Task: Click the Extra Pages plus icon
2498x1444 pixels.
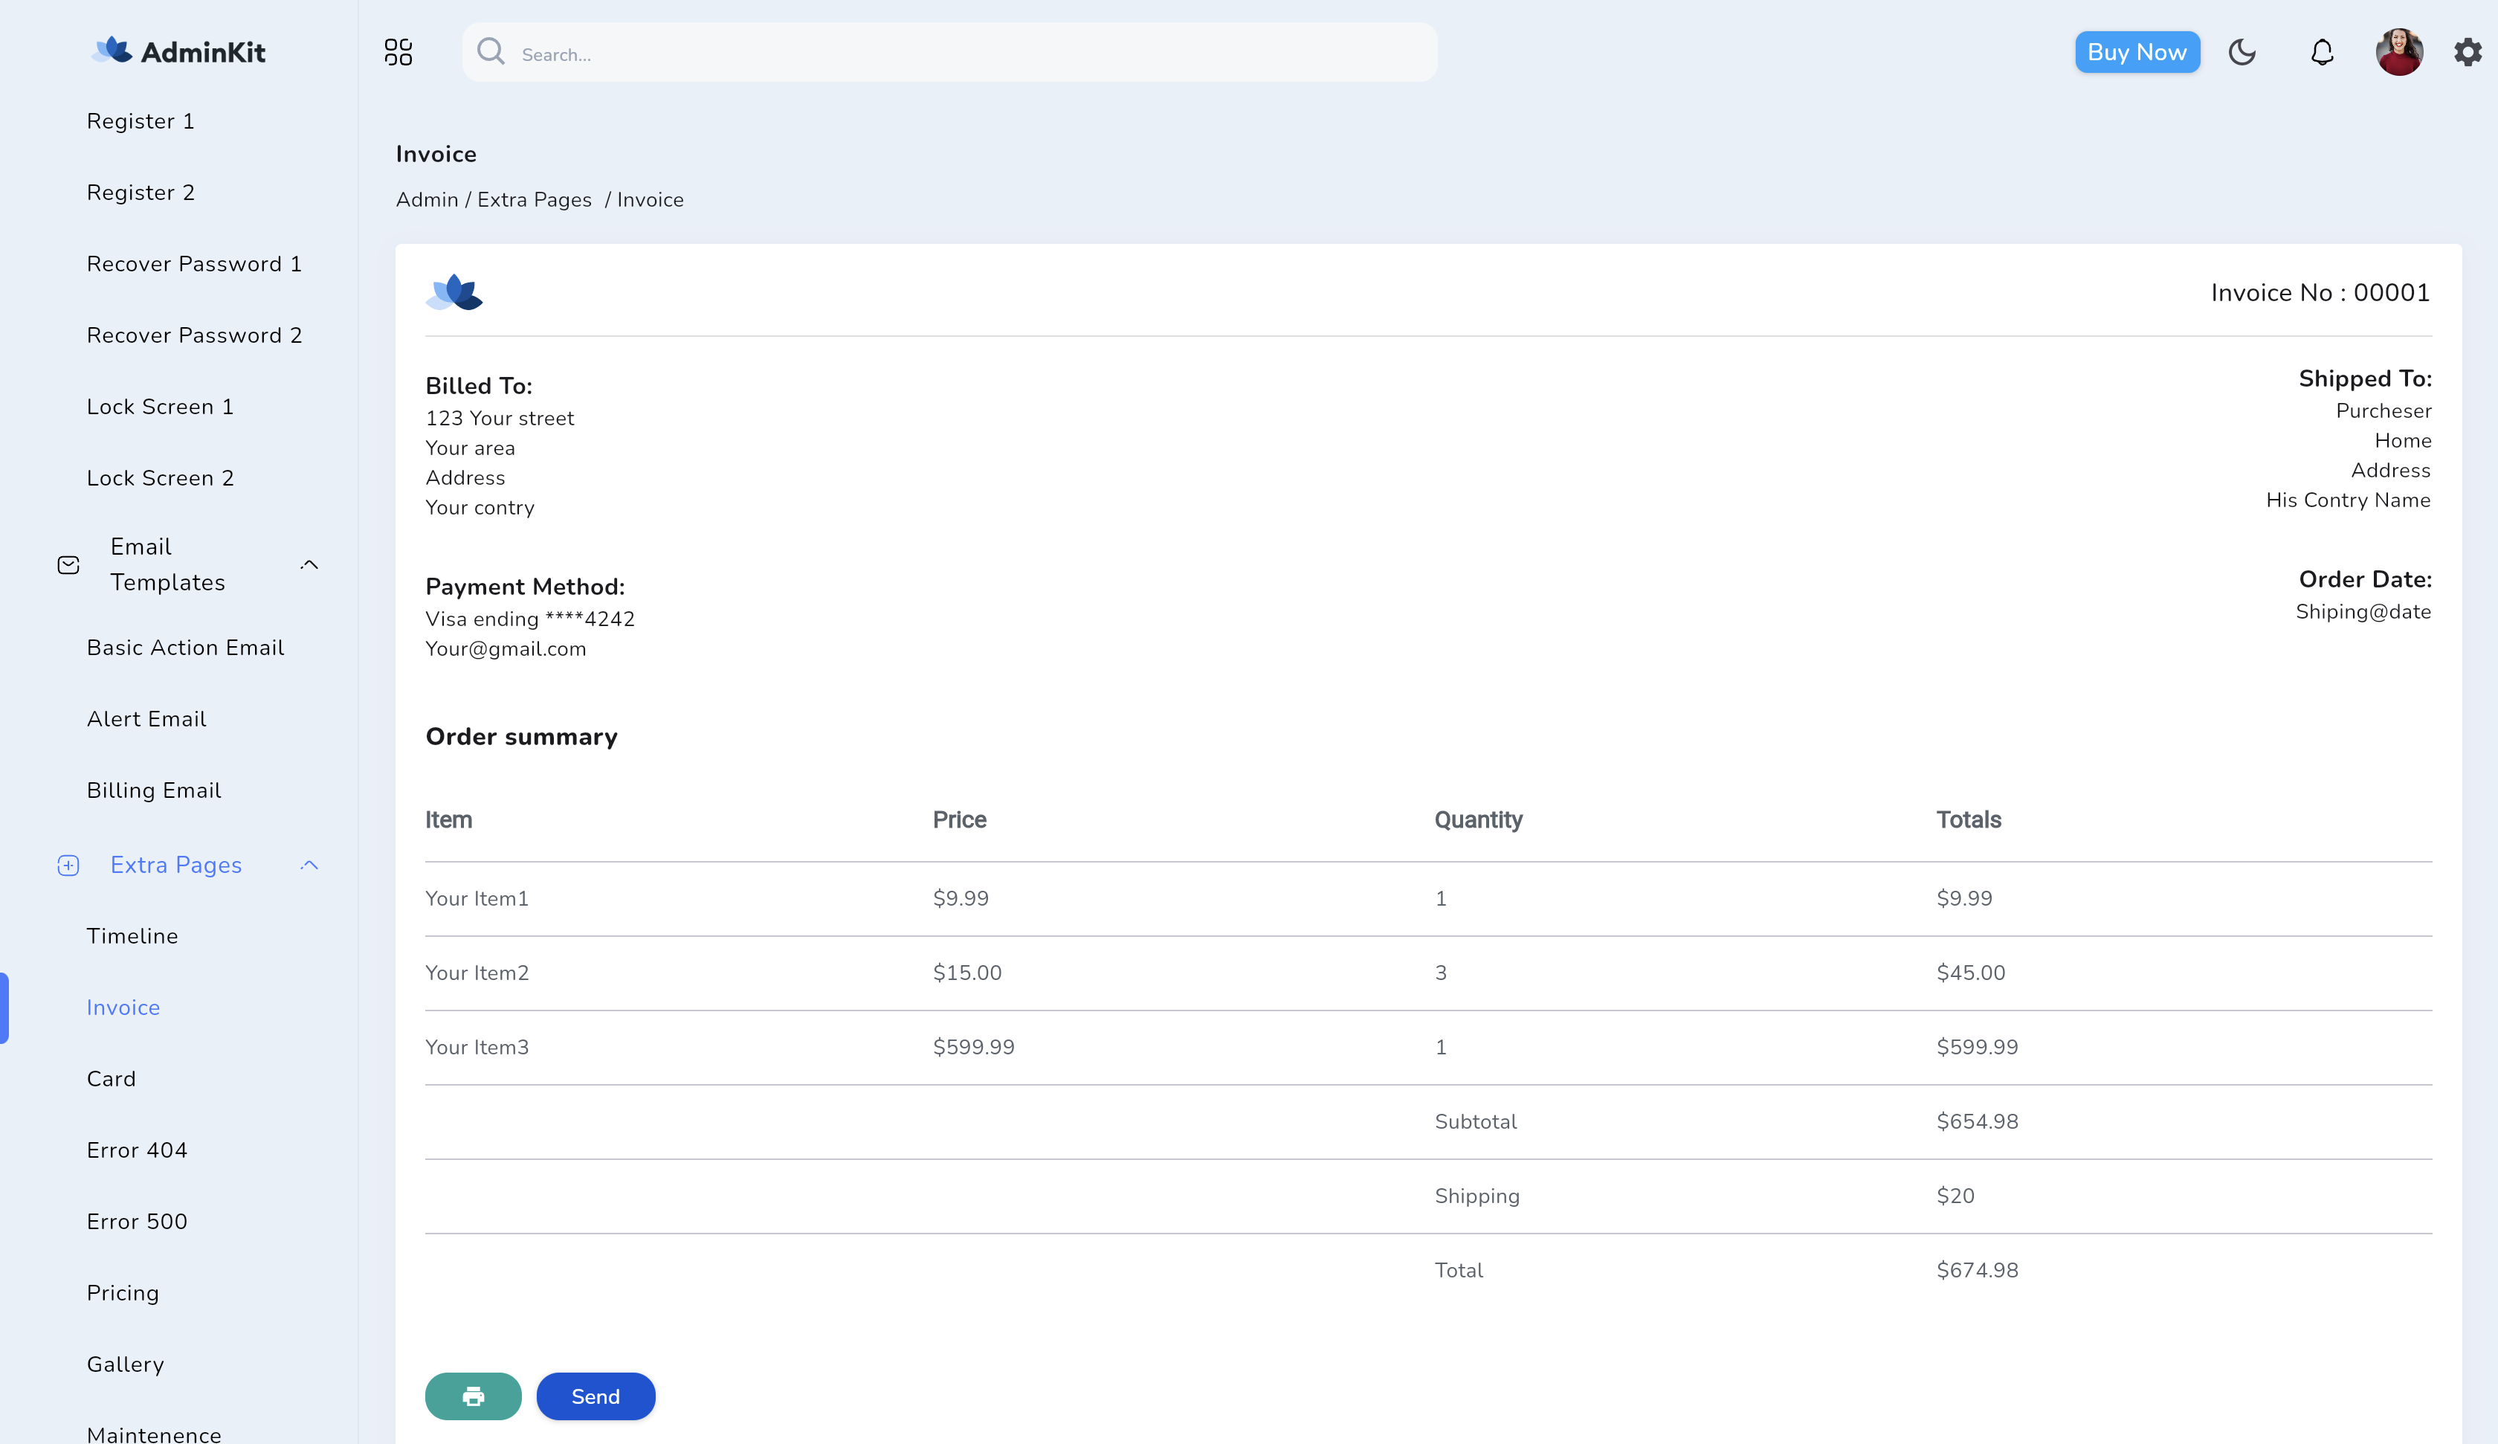Action: (66, 865)
